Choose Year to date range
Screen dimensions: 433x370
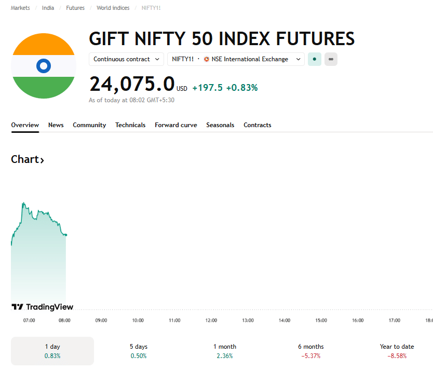point(397,351)
